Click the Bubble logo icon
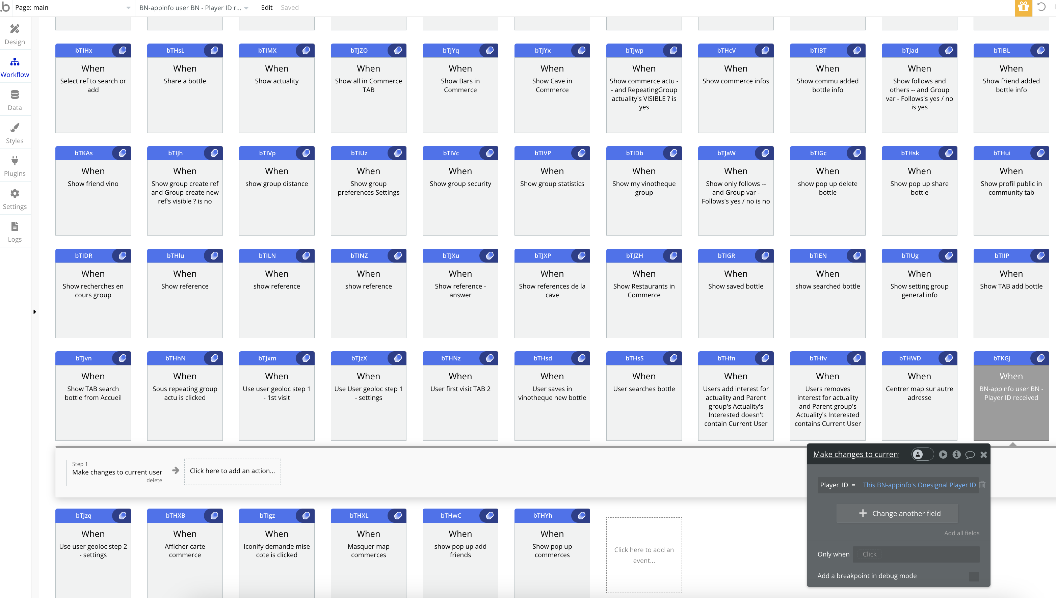Screen dimensions: 1056x598 5,7
